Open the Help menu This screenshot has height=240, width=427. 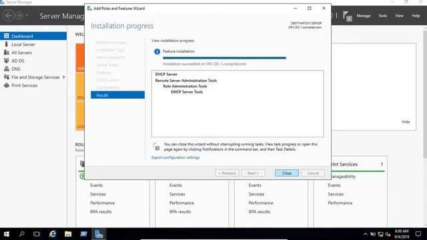[416, 16]
